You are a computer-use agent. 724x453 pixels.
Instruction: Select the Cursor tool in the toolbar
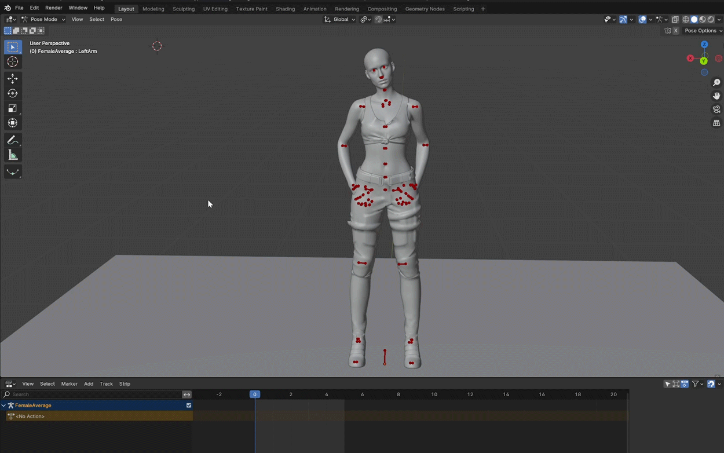(13, 62)
